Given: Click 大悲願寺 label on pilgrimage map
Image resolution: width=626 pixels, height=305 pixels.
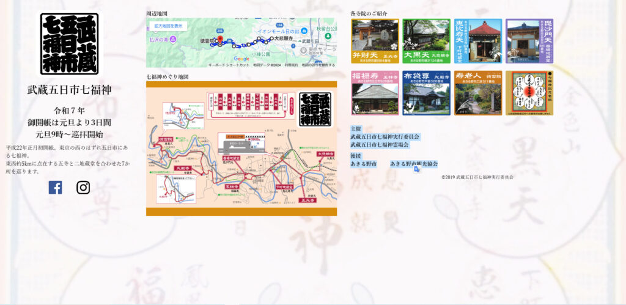Looking at the screenshot, I should tap(326, 153).
